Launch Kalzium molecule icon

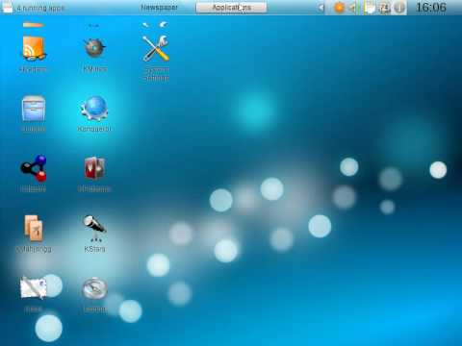34,168
